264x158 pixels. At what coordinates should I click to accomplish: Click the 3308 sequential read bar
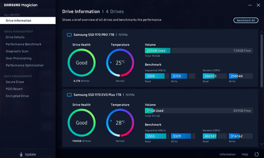pos(157,76)
